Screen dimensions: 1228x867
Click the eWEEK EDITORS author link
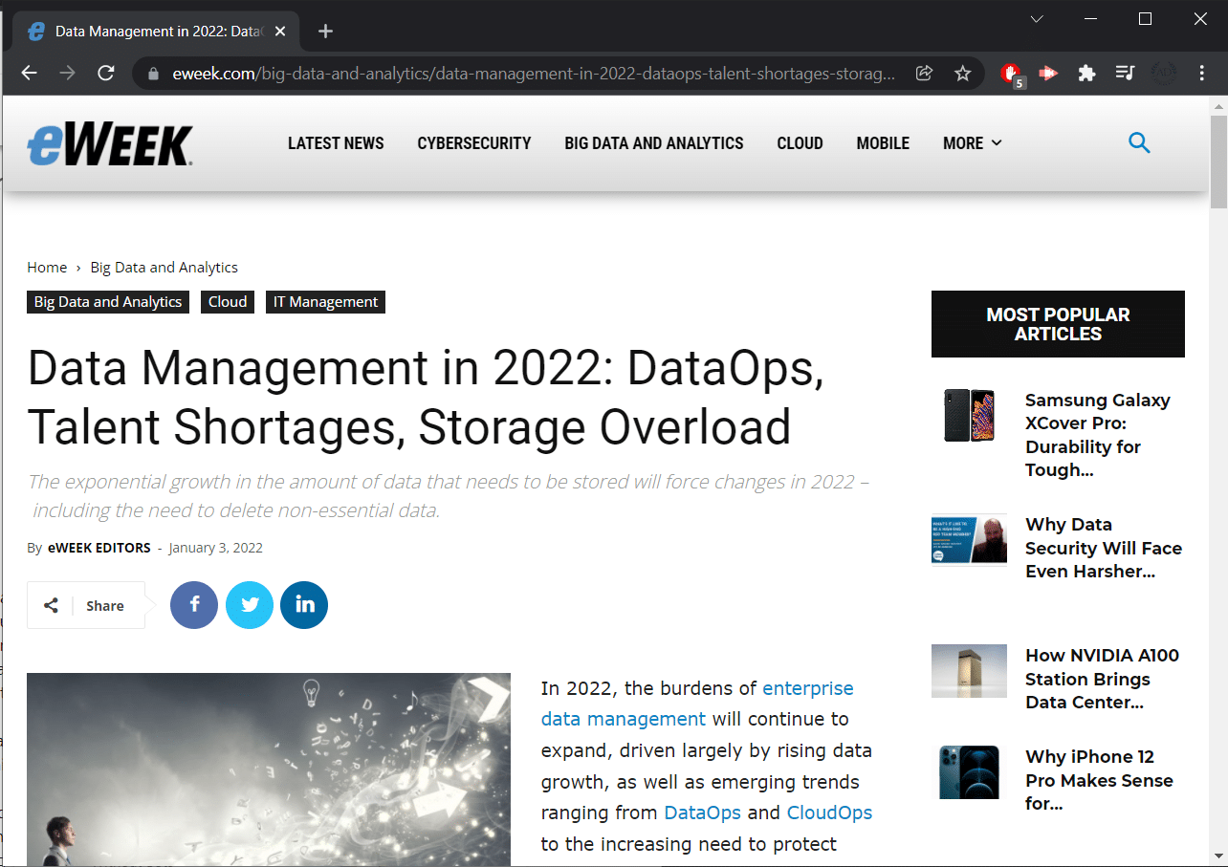tap(99, 549)
